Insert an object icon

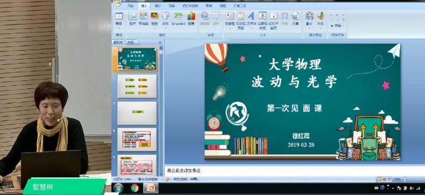pos(295,19)
